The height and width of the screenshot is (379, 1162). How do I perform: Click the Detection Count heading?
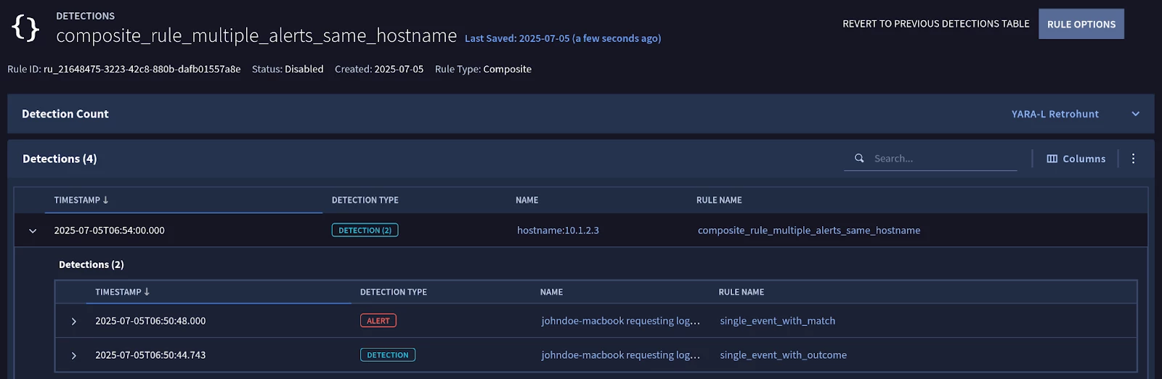pos(65,114)
